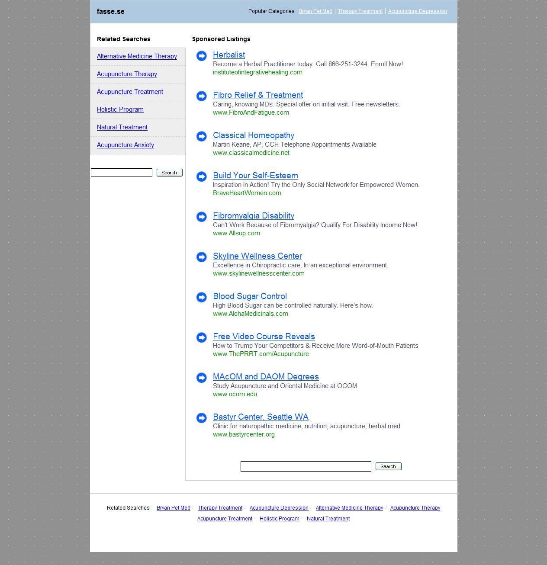The height and width of the screenshot is (565, 547).
Task: Open the Build Your Self-Esteem title
Action: [x=255, y=176]
